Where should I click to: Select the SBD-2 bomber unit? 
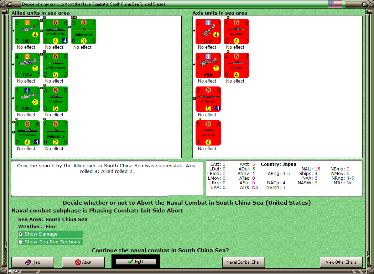[27, 99]
